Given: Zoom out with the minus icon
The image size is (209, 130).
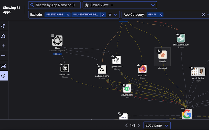Looking at the screenshot, I should click(3, 56).
